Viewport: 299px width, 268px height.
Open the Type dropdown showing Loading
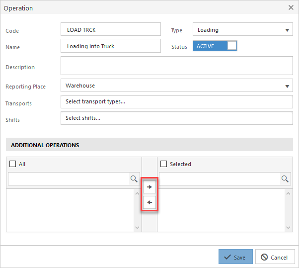point(243,29)
